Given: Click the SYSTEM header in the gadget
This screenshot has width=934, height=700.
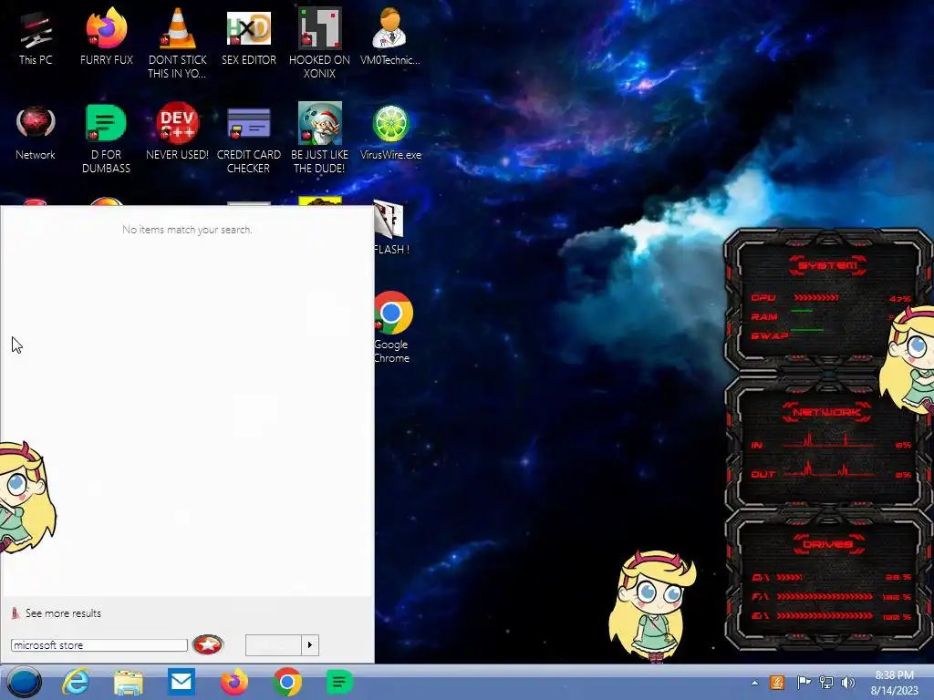Looking at the screenshot, I should pos(827,265).
